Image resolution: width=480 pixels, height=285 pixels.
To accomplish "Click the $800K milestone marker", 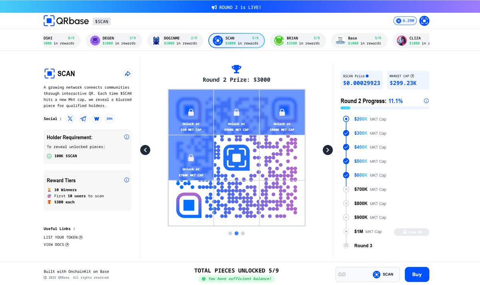I will (x=346, y=203).
